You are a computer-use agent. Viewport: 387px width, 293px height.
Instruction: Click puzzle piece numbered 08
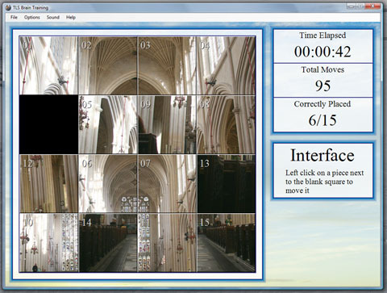(226, 124)
